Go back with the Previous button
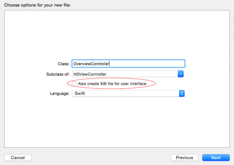The image size is (234, 165). point(185,158)
